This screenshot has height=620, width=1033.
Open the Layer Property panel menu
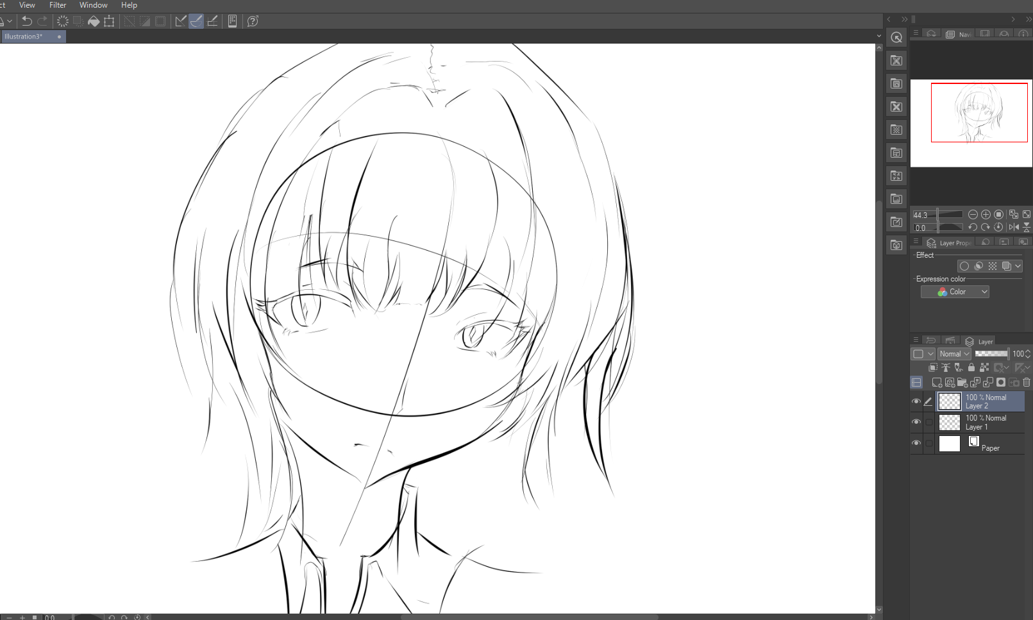tap(916, 242)
